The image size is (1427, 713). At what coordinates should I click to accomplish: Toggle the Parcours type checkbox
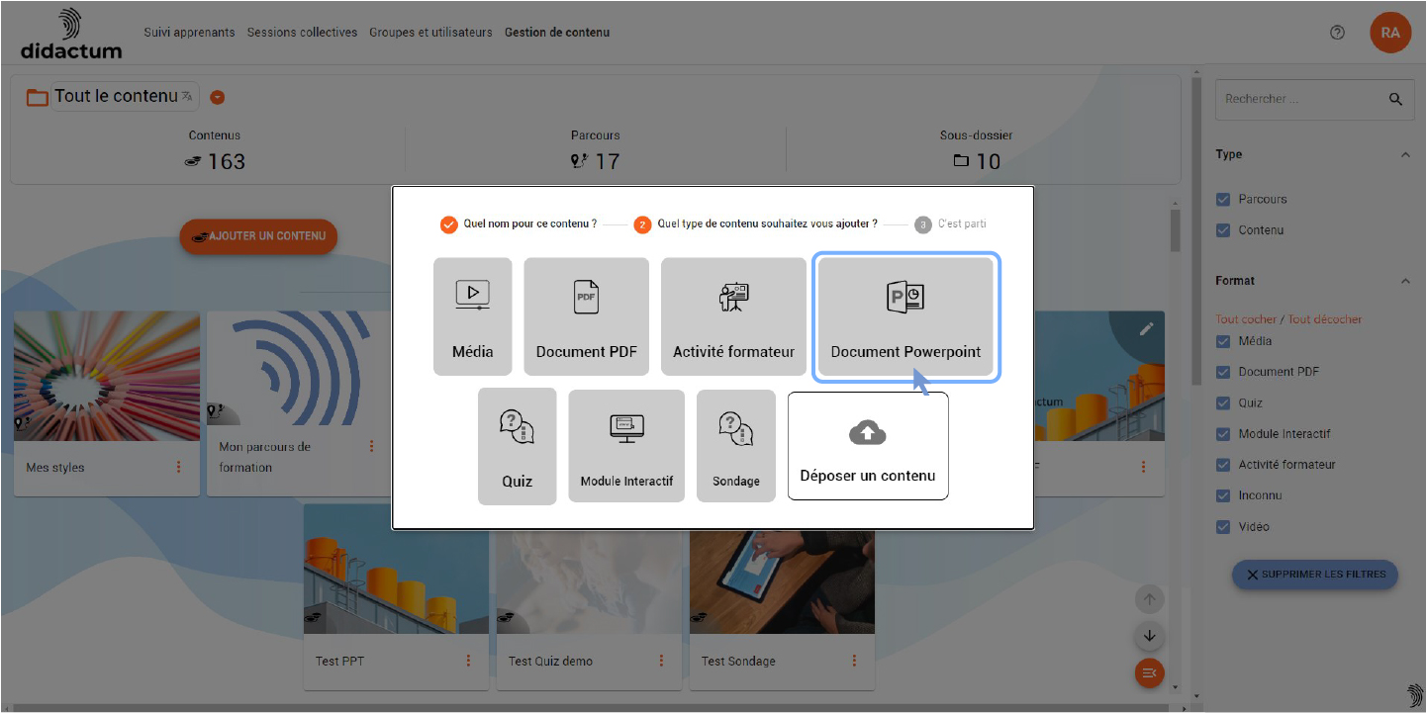[x=1223, y=200]
